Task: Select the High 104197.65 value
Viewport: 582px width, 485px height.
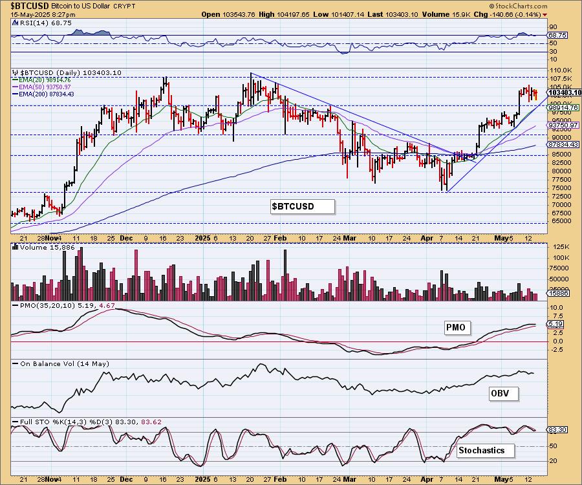Action: [284, 14]
